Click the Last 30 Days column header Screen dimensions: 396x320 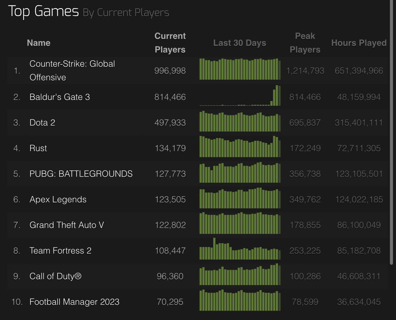click(x=240, y=43)
